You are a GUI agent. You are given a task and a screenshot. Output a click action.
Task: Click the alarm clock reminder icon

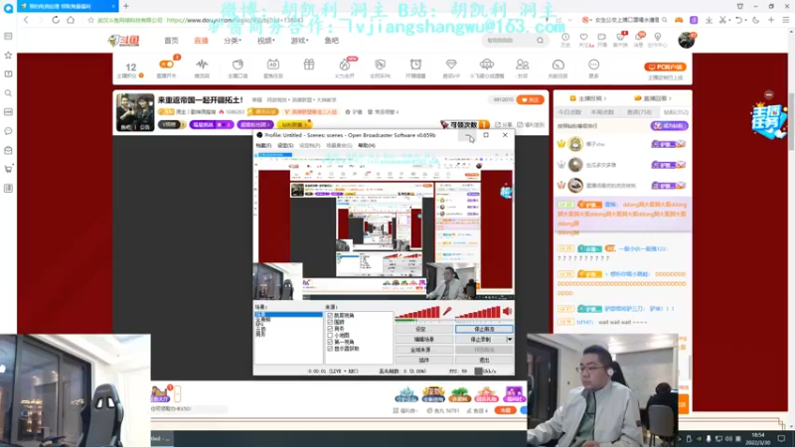(x=415, y=65)
